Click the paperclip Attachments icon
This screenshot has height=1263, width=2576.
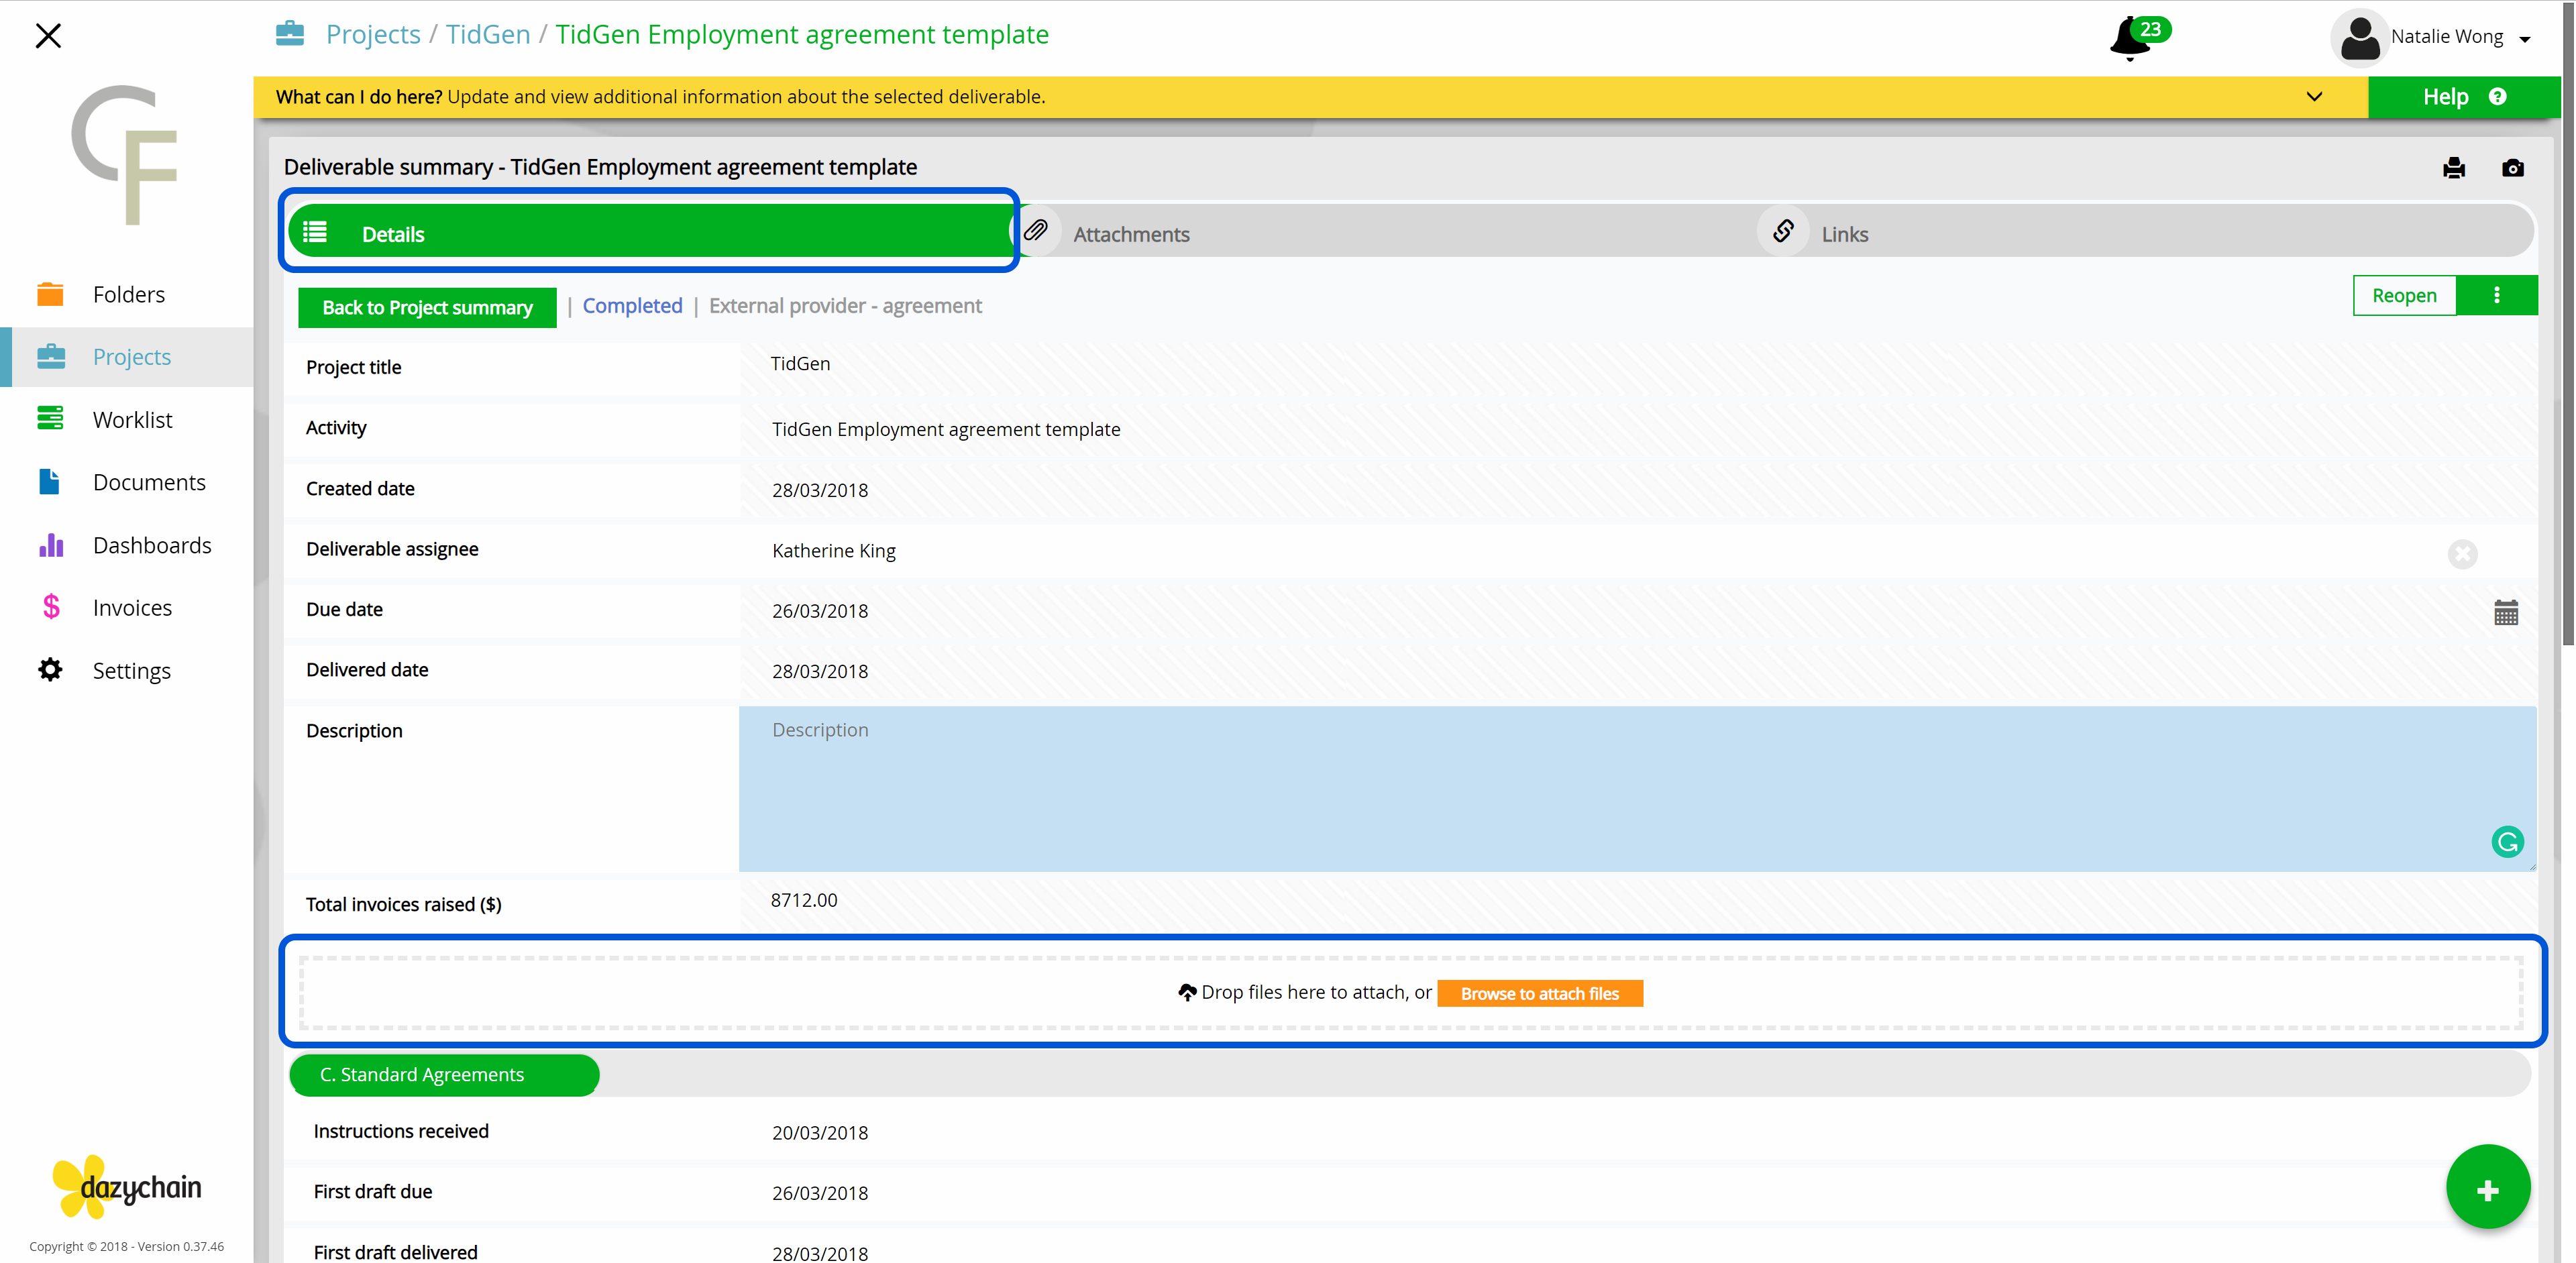click(x=1036, y=231)
